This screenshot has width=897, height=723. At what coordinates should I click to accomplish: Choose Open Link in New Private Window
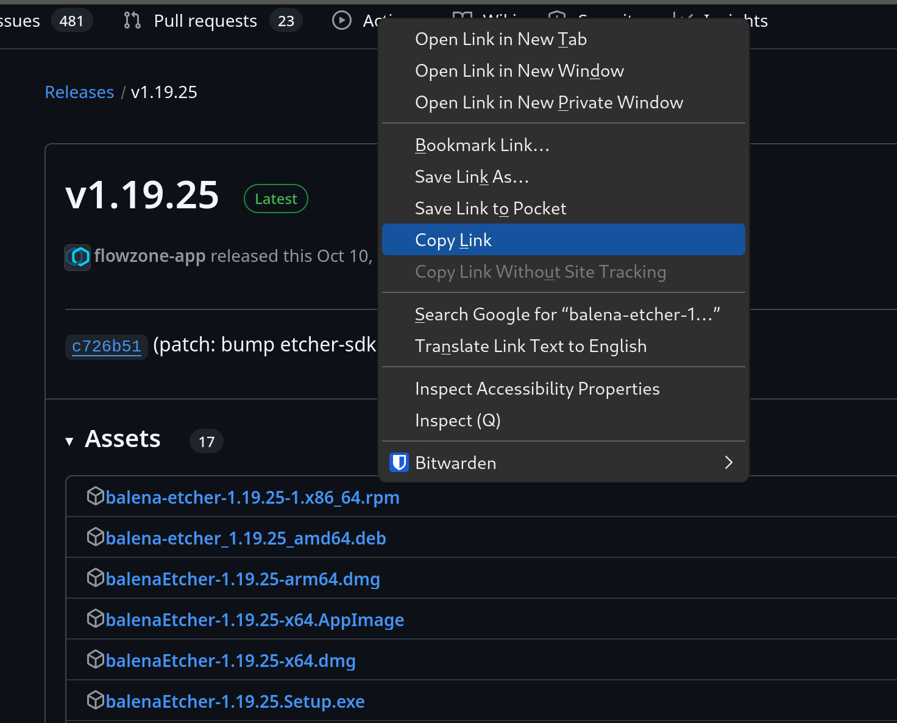point(563,102)
